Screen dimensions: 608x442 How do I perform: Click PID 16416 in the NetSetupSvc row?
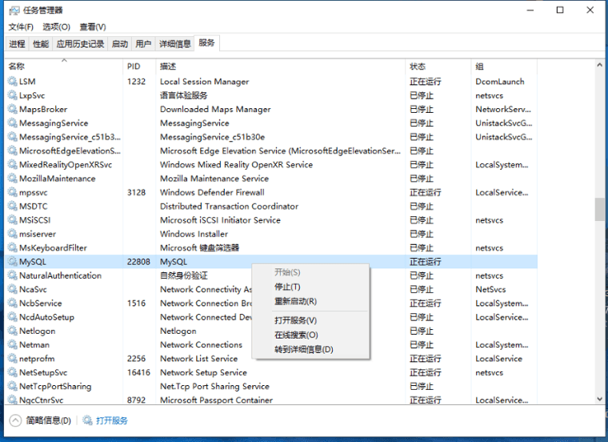pyautogui.click(x=138, y=372)
